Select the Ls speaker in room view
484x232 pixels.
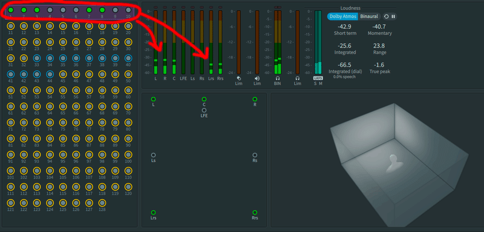tap(154, 155)
